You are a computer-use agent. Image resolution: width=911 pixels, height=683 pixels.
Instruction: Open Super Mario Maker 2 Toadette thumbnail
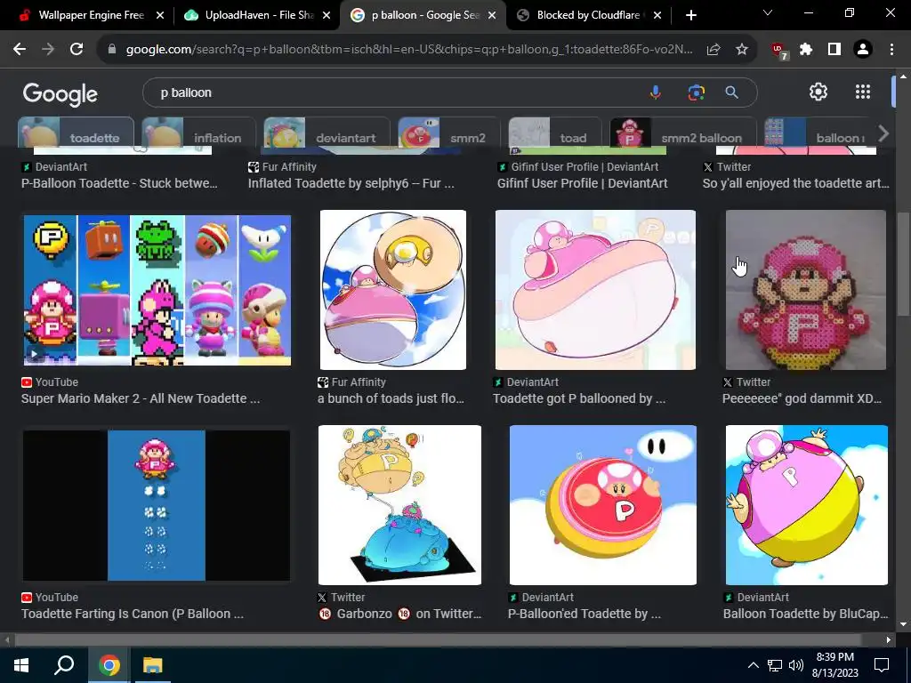tap(157, 290)
